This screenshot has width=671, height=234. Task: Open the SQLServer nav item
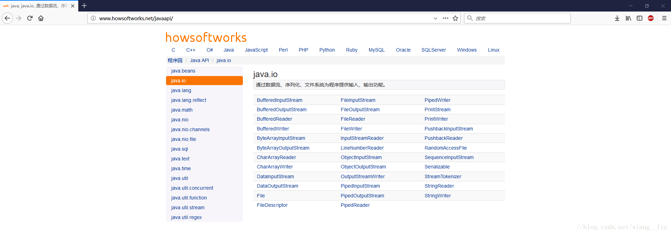[434, 50]
